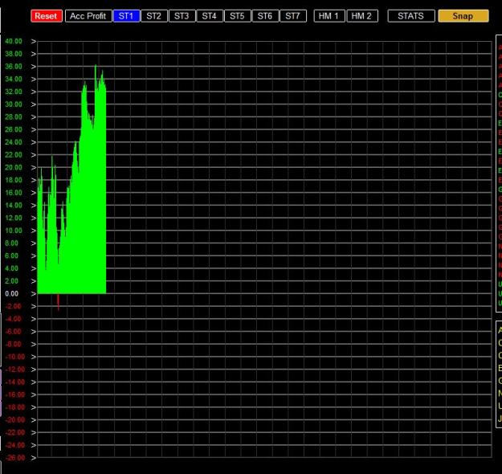502x474 pixels.
Task: Open the STATS panel
Action: [411, 16]
